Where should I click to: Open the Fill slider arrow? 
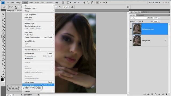click(x=159, y=21)
